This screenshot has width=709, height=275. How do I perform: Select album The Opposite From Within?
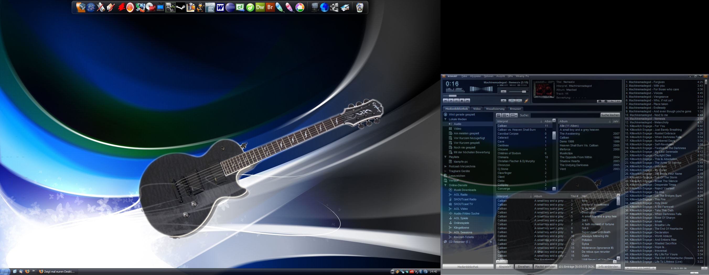tap(576, 157)
